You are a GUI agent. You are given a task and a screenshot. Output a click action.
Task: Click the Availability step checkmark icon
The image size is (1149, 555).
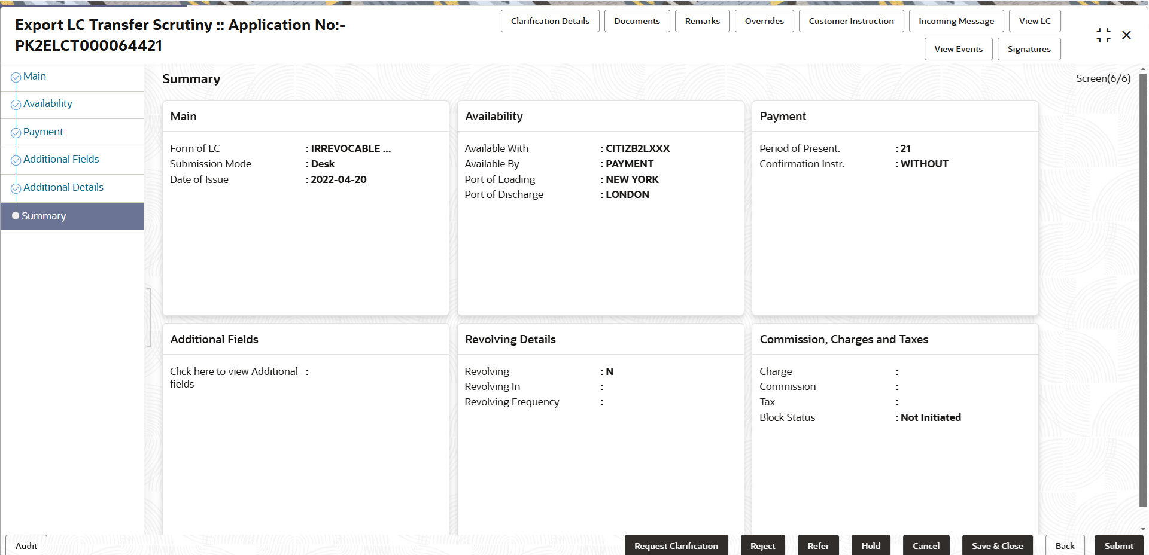pos(16,105)
